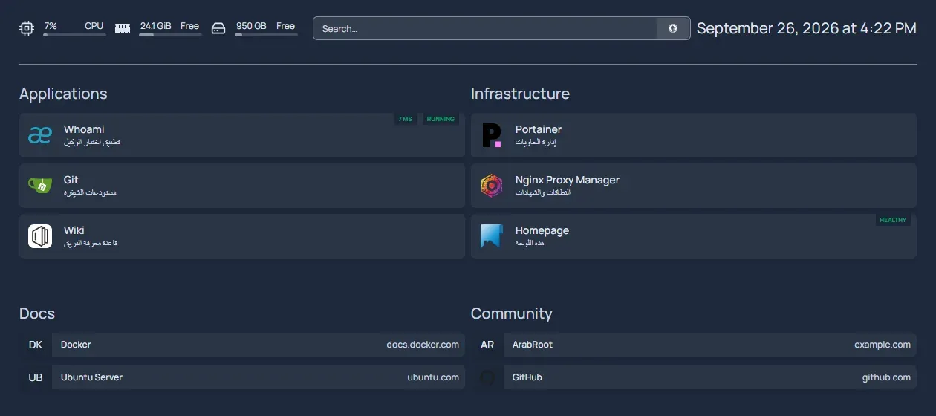936x416 pixels.
Task: Click the 7% CPU reading
Action: click(51, 26)
